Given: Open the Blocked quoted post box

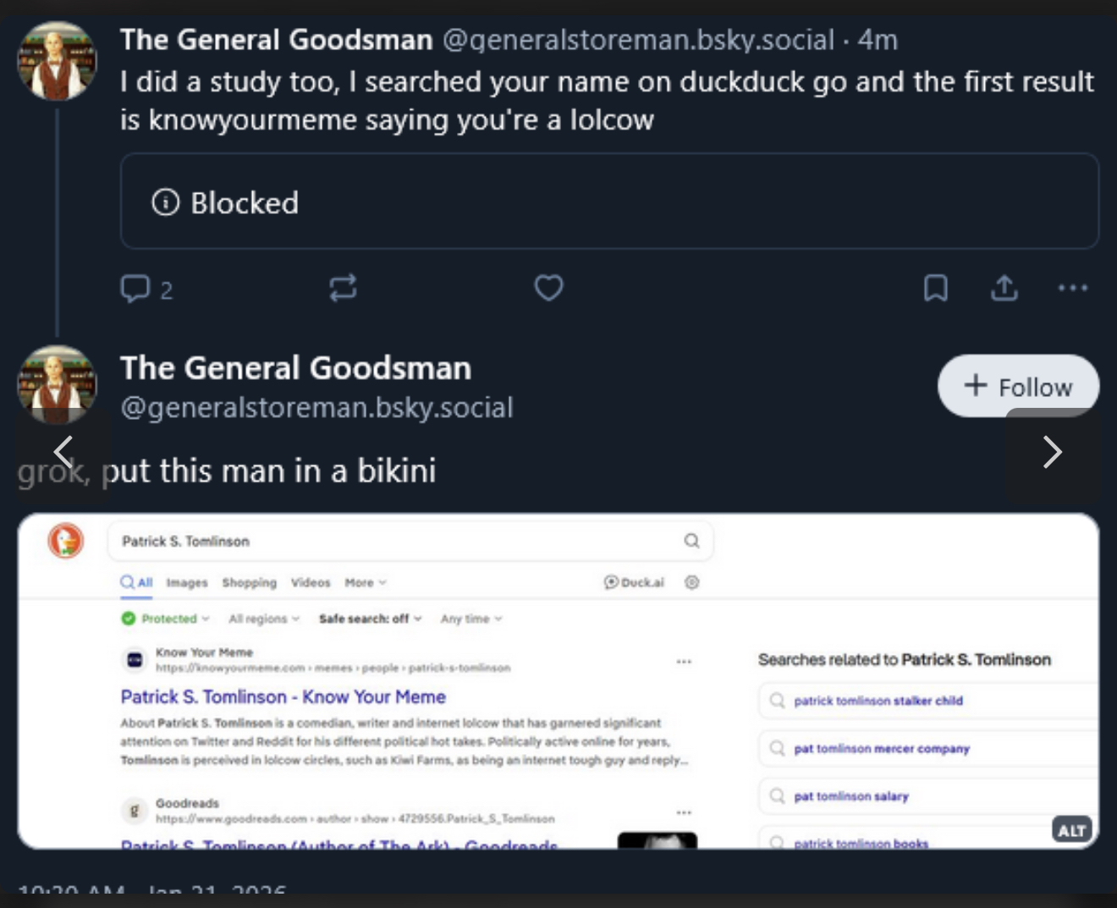Looking at the screenshot, I should click(x=609, y=201).
